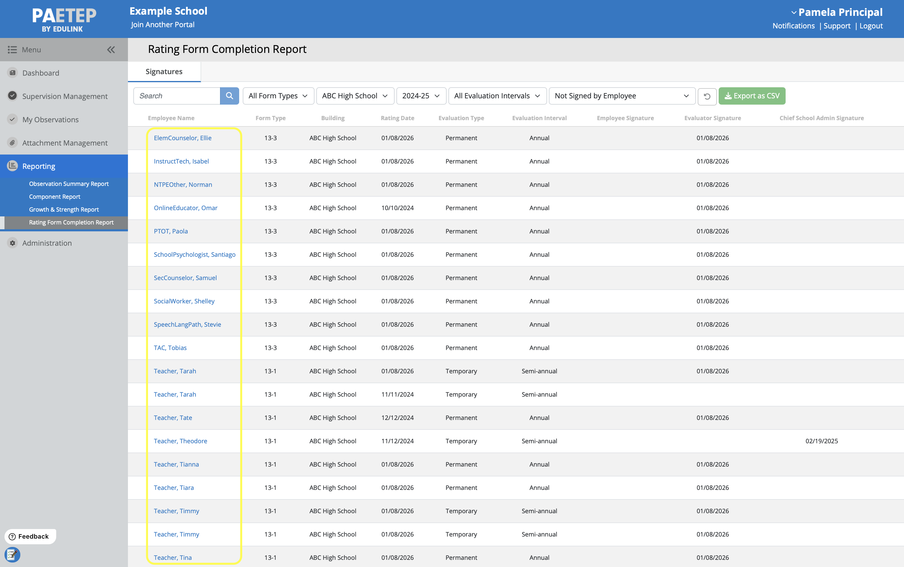Click the Attachment Management paperclip icon

(x=12, y=143)
